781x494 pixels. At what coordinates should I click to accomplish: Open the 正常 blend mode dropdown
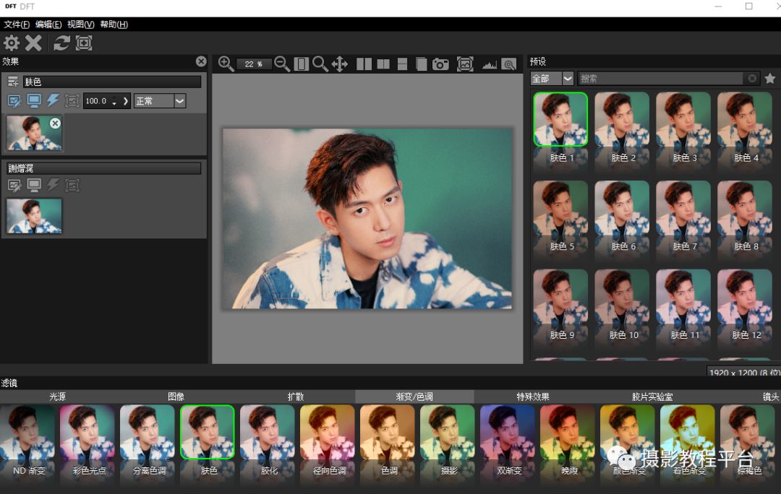(x=160, y=101)
